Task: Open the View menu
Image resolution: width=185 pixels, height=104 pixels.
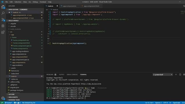Action: [x=25, y=2]
